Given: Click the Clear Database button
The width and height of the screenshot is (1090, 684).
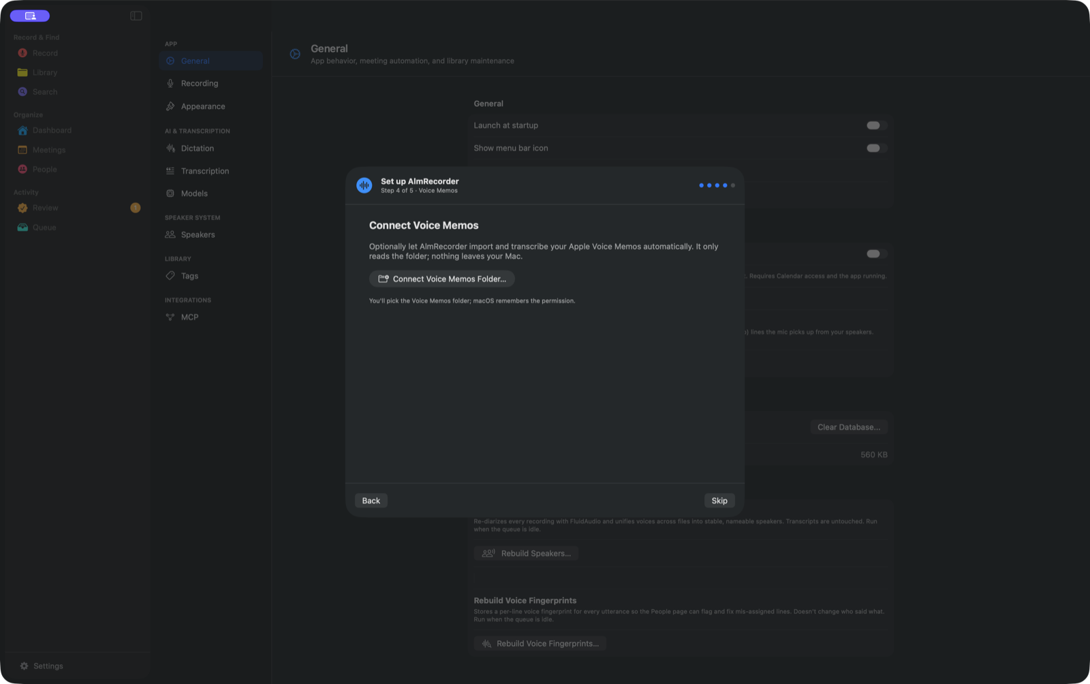Looking at the screenshot, I should pos(849,427).
